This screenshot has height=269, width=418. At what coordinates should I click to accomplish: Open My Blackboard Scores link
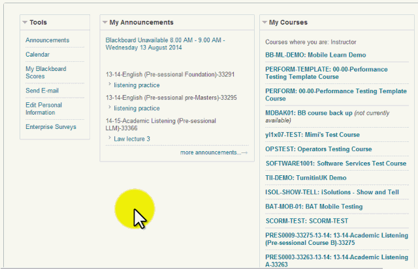[44, 72]
